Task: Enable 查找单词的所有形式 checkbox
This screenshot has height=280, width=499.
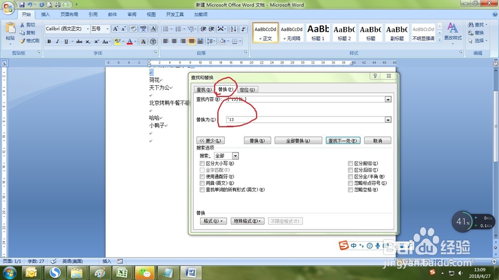Action: (202, 190)
